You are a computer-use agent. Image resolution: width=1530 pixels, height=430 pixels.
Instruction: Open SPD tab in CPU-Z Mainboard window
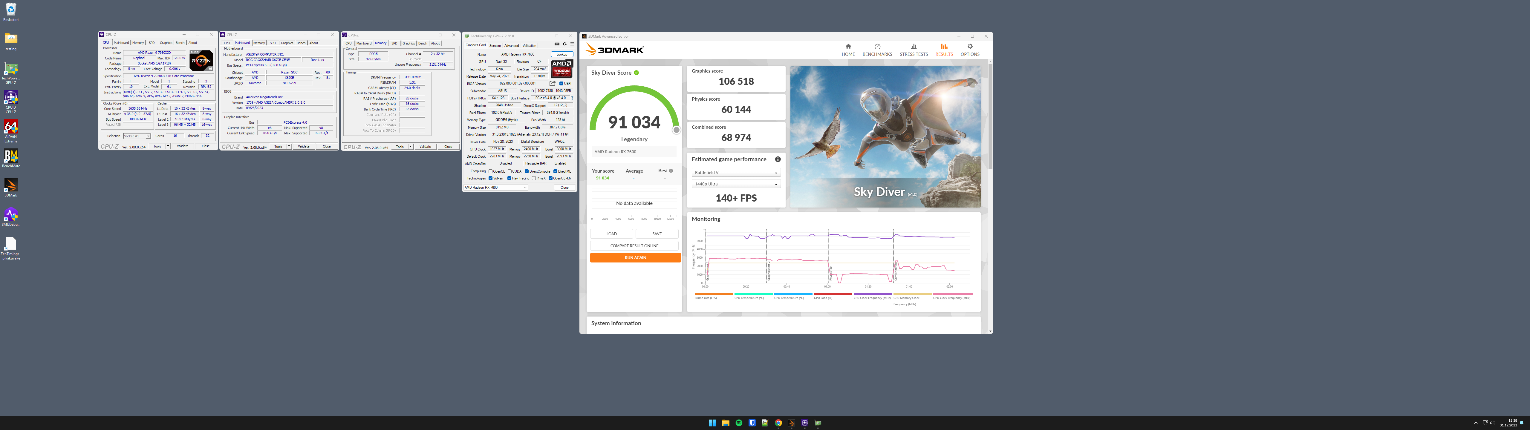[273, 43]
